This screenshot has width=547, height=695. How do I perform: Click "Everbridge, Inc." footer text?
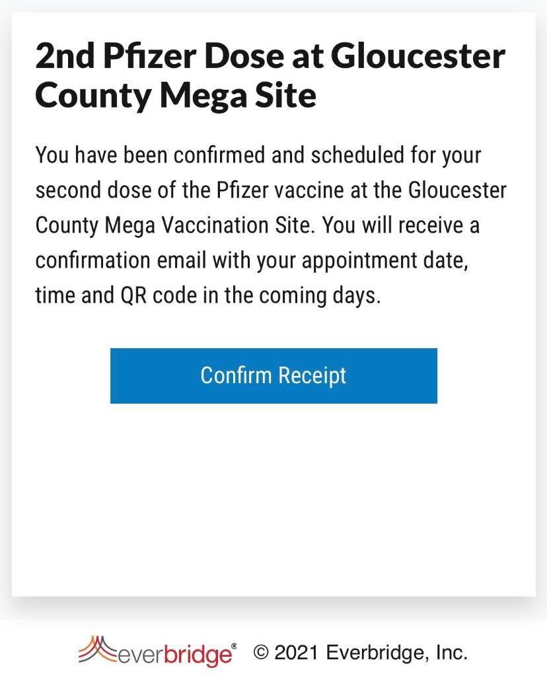pos(397,653)
